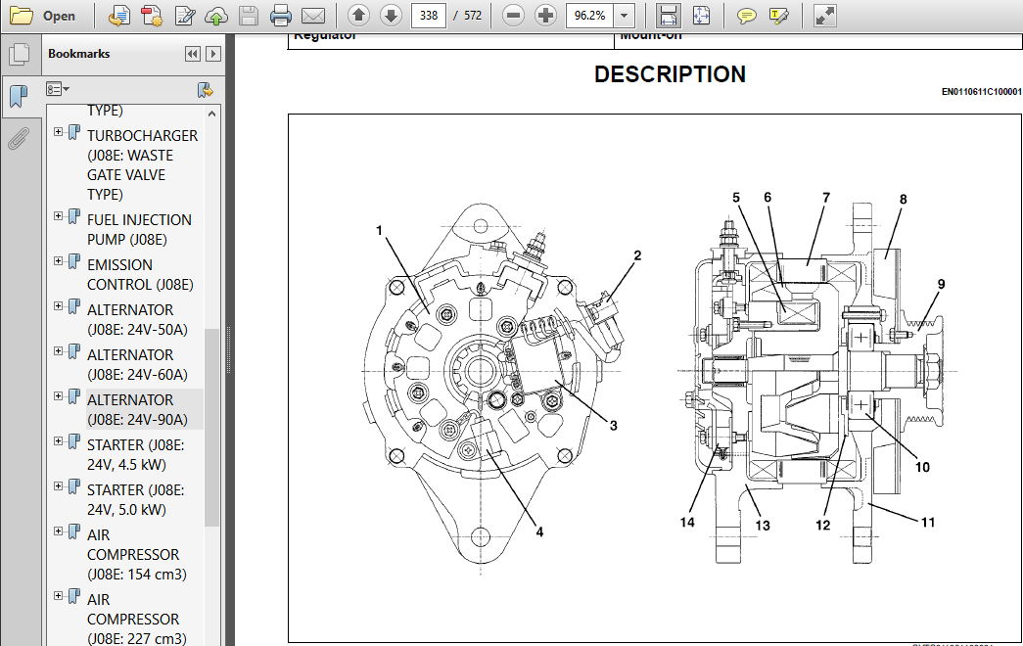Print the document using printer icon
The image size is (1023, 646).
coord(281,16)
